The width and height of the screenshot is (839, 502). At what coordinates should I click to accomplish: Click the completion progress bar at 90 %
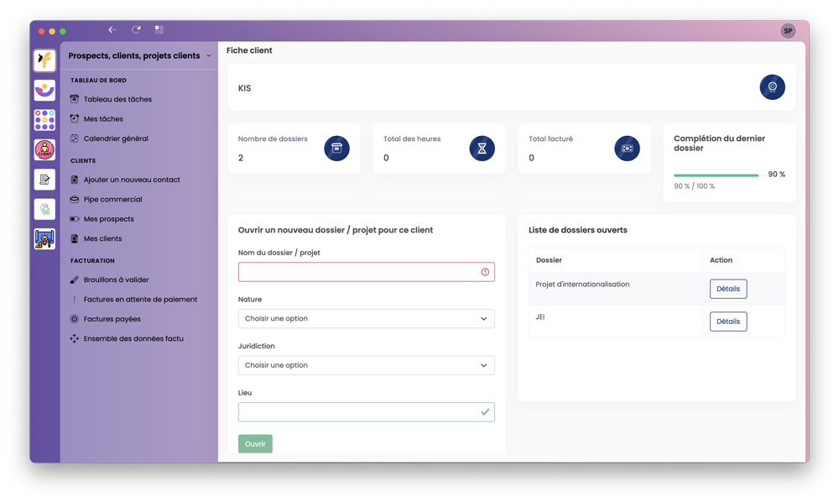coord(716,175)
